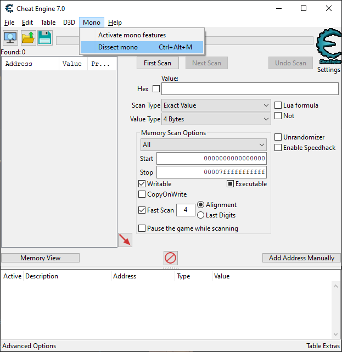The width and height of the screenshot is (342, 352).
Task: Minimize the Cheat Engine window
Action: [x=279, y=9]
